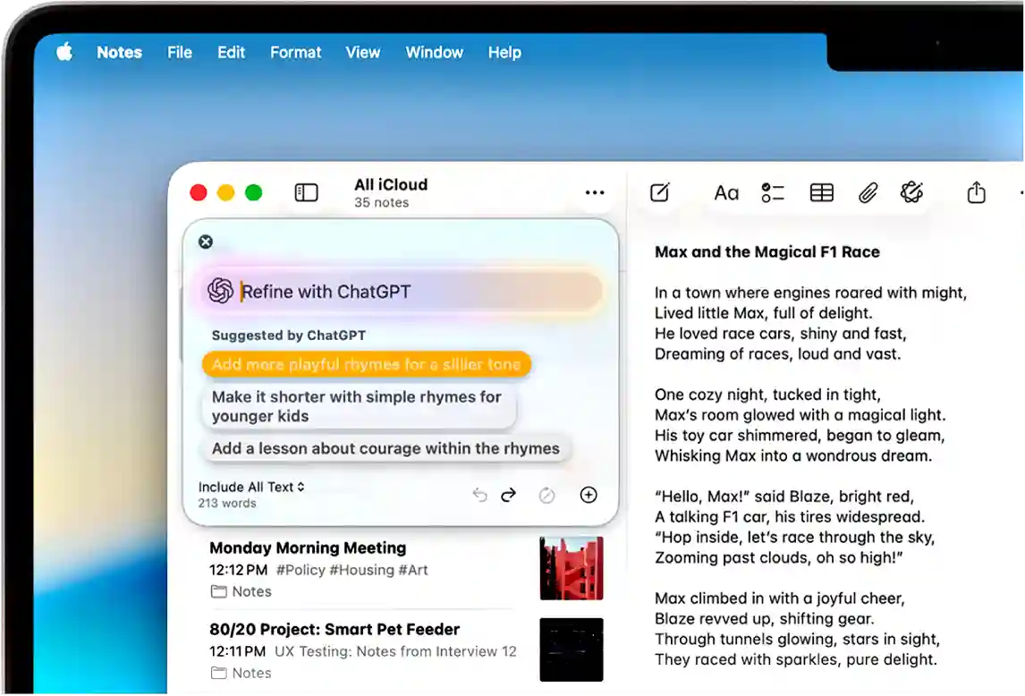Click line 'In a town where engines roared with might,'
Image resolution: width=1025 pixels, height=696 pixels.
coord(810,293)
